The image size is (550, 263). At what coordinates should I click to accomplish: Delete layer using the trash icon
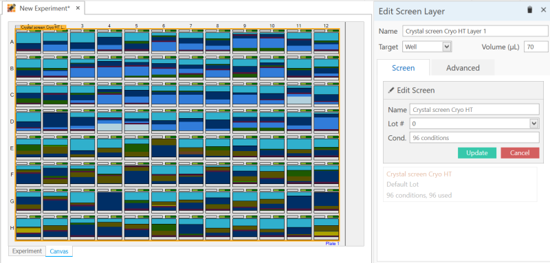(529, 10)
